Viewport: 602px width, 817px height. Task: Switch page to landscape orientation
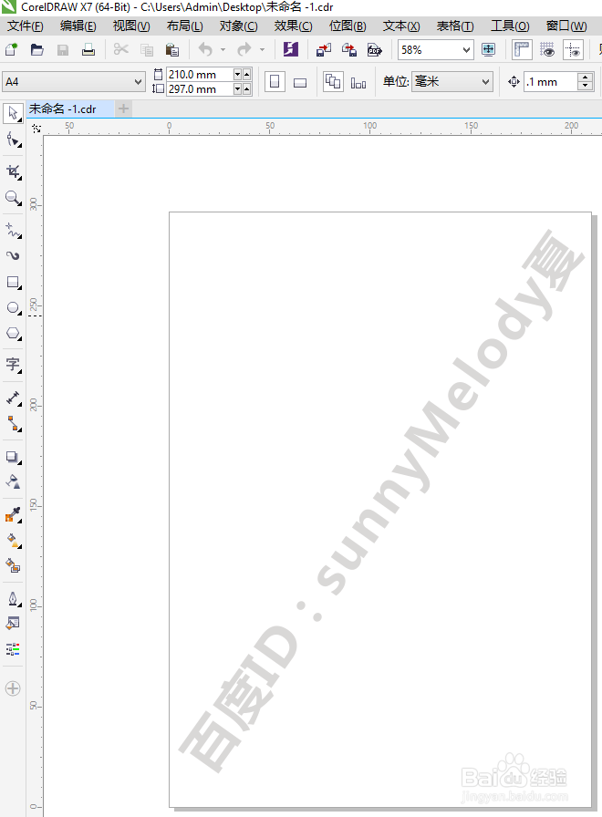(x=300, y=82)
